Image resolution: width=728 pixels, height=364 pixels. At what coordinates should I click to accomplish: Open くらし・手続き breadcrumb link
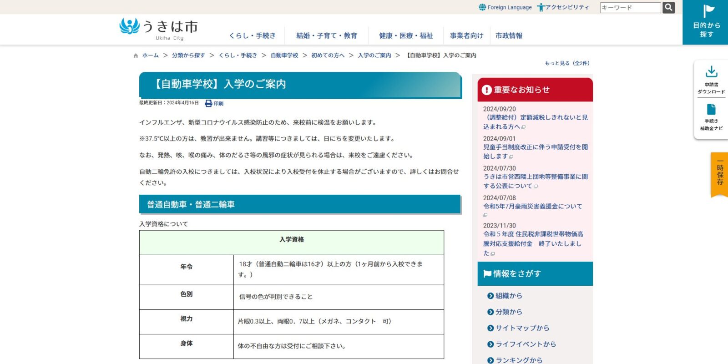pyautogui.click(x=238, y=56)
